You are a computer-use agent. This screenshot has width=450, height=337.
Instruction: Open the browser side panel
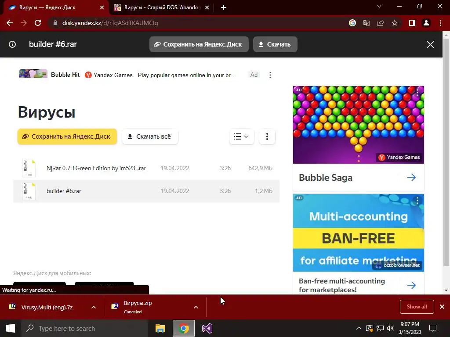coord(412,23)
